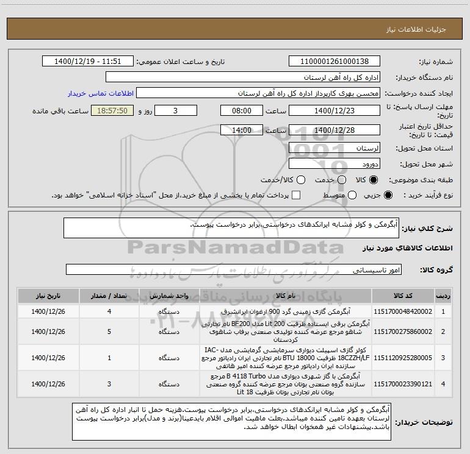The height and width of the screenshot is (454, 470).
Task: Click quantity 3 in row 4
Action: [x=109, y=384]
